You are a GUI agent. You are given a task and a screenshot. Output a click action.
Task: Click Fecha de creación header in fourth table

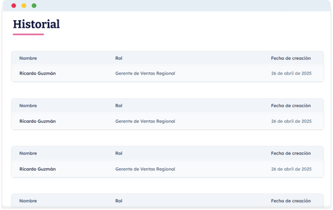(291, 201)
